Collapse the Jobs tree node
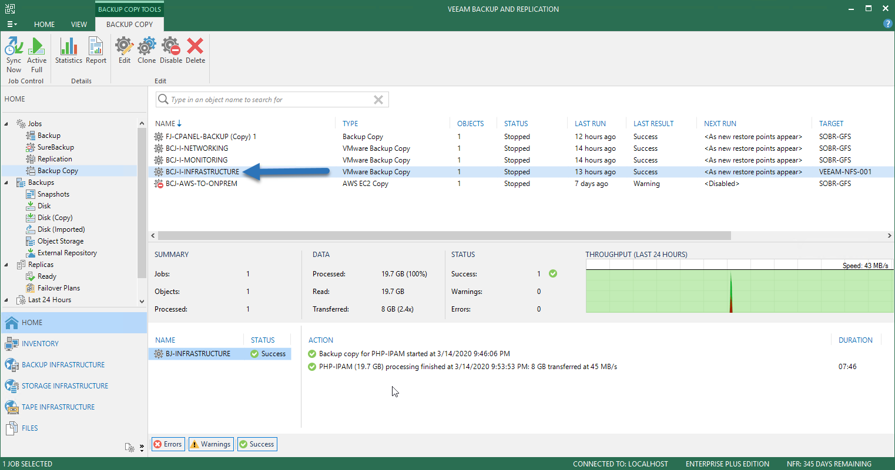Screen dimensions: 895x470 [8, 124]
